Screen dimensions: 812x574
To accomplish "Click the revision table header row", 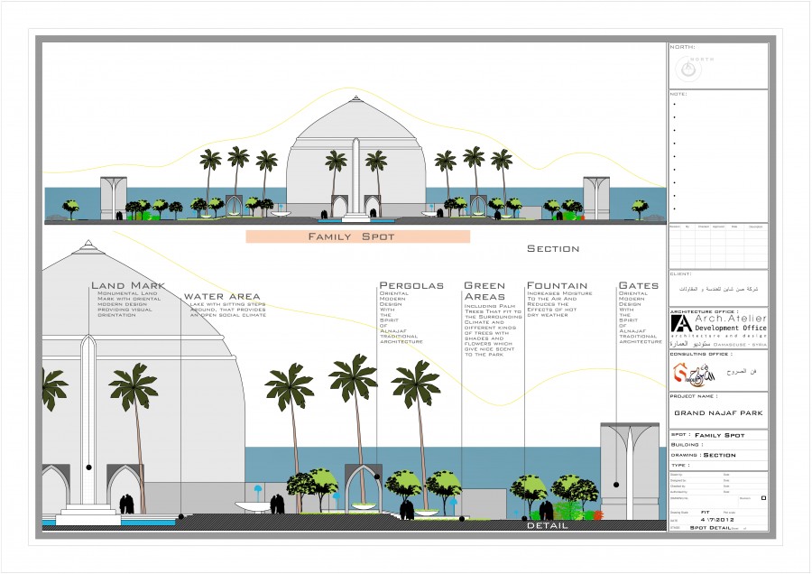I will click(717, 227).
